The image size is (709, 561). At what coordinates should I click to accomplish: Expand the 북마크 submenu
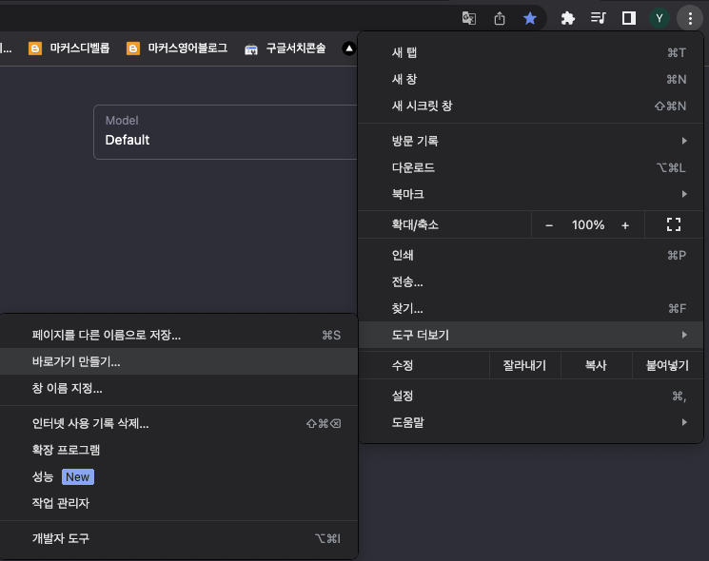pos(531,194)
